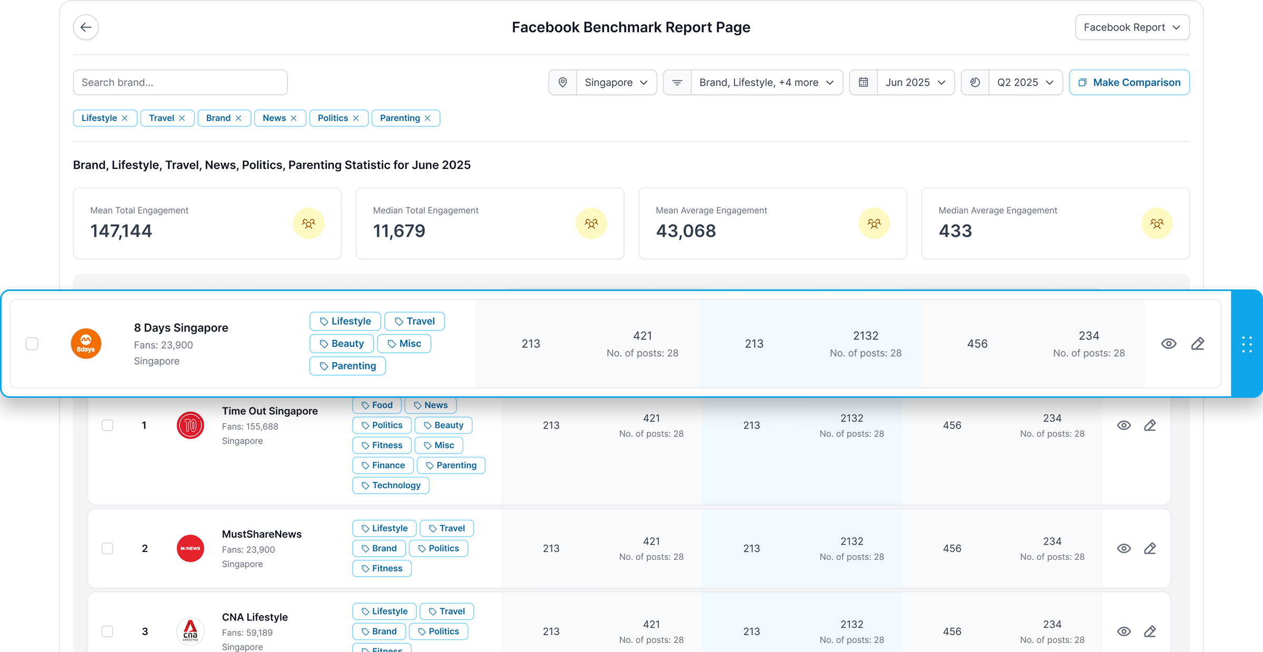Click inside the Search brand field
This screenshot has width=1263, height=652.
tap(179, 82)
